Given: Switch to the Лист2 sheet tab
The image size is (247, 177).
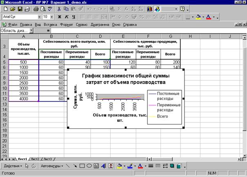Looking at the screenshot, I should (36, 159).
